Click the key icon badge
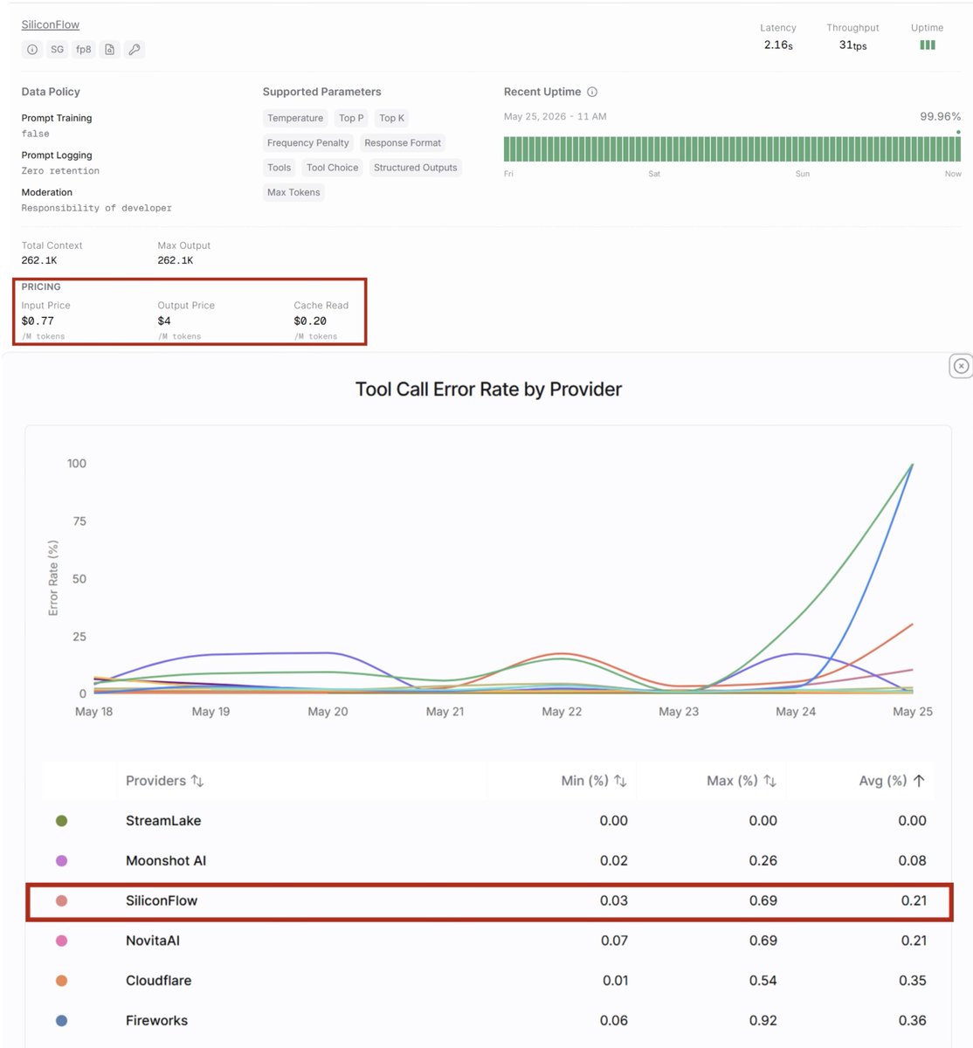 pos(135,50)
